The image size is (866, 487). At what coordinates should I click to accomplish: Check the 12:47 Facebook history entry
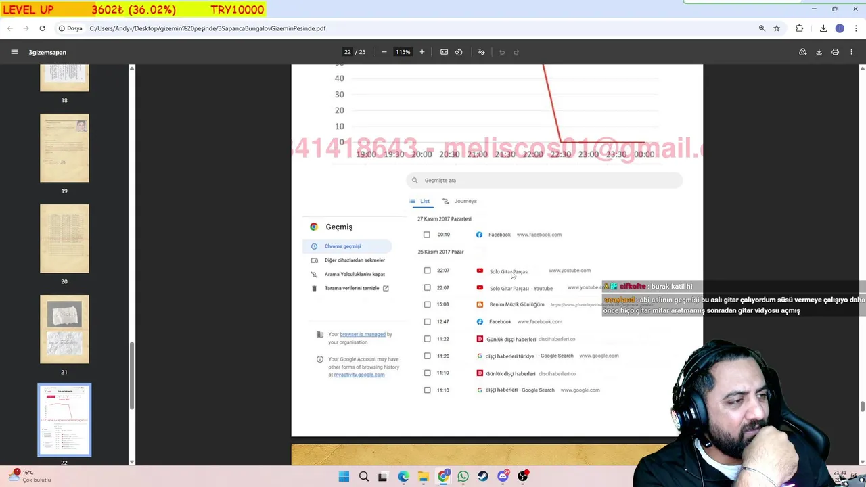click(427, 321)
